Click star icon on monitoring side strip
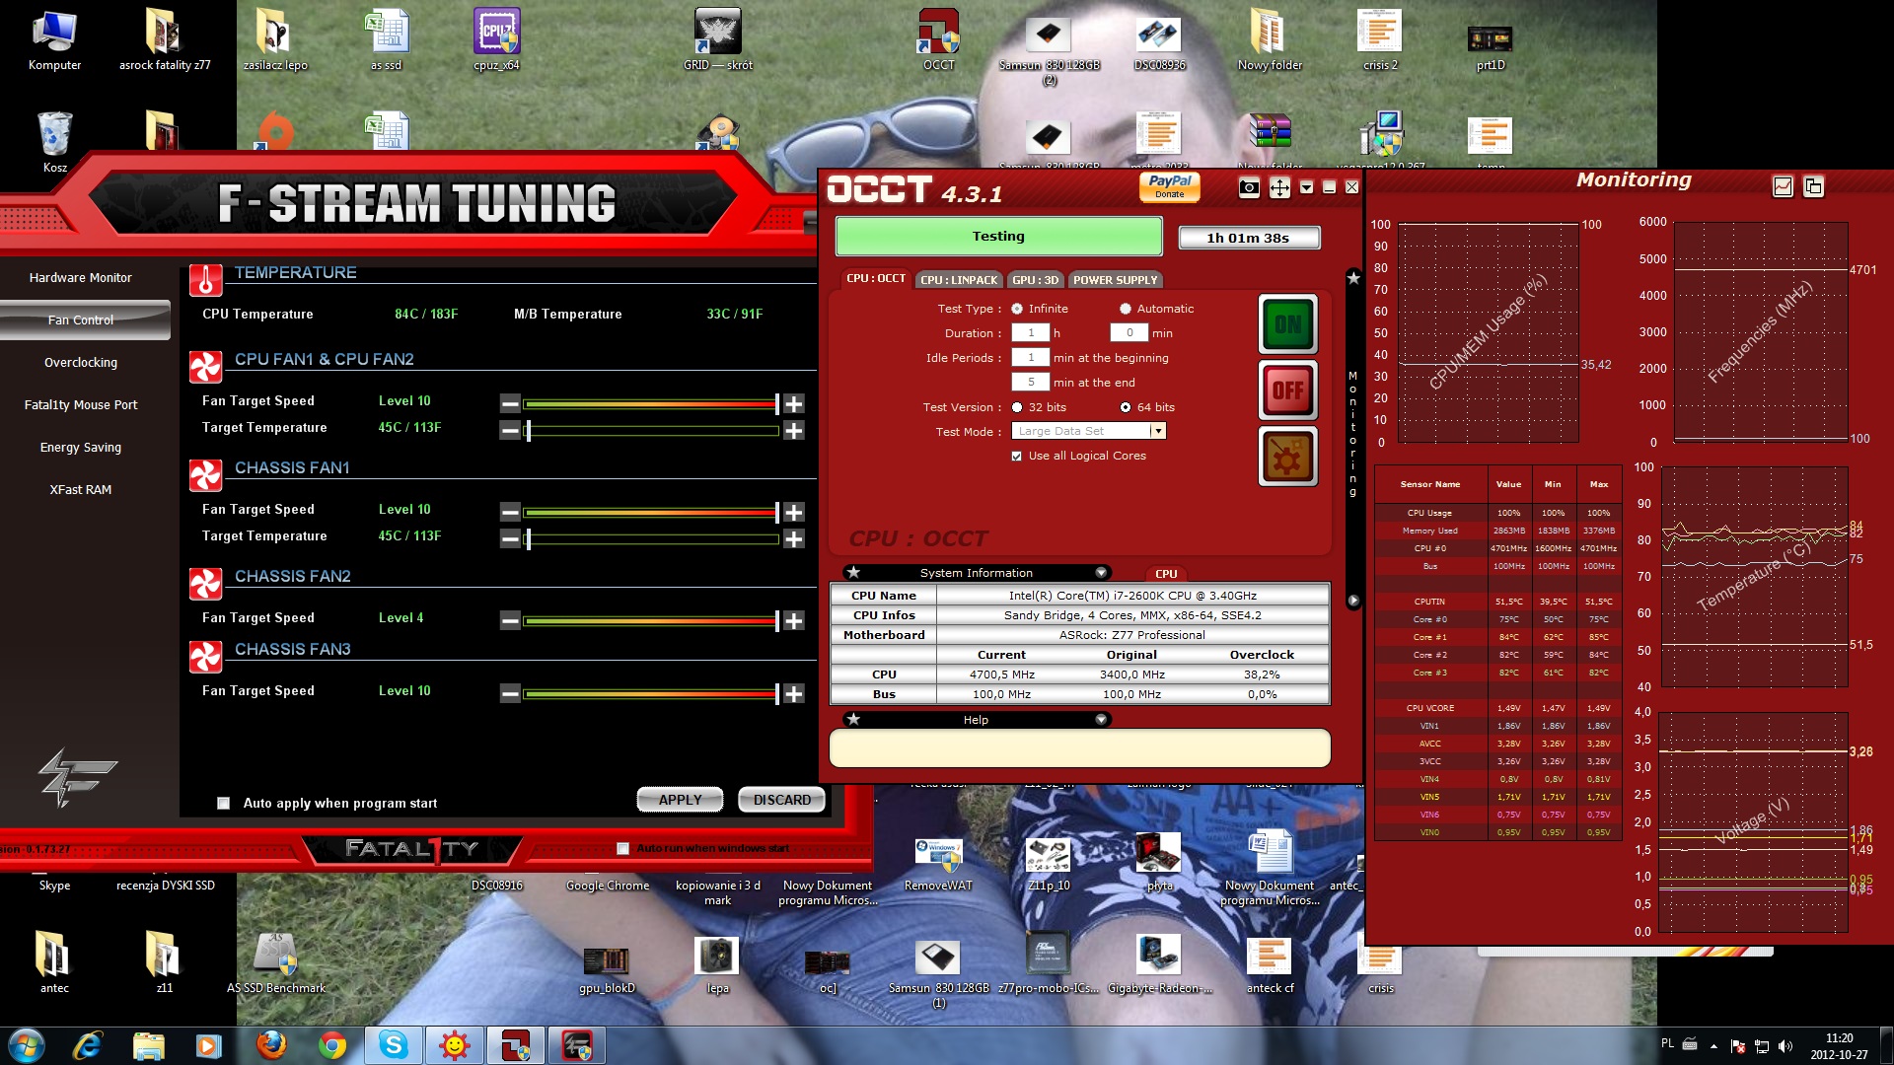 1353,279
